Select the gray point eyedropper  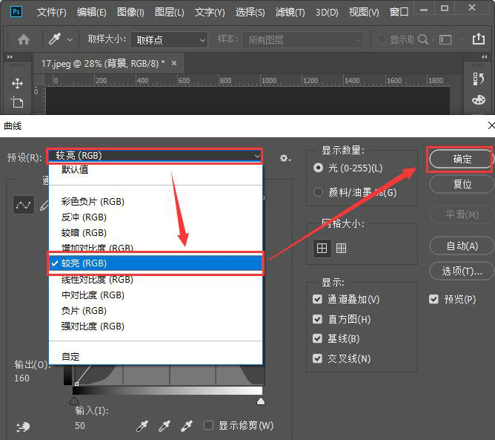click(x=165, y=426)
